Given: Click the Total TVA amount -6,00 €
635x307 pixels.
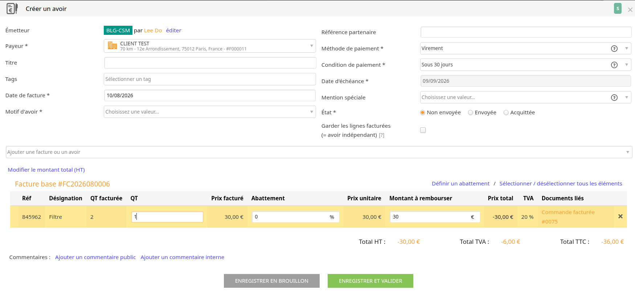Looking at the screenshot, I should [x=511, y=242].
